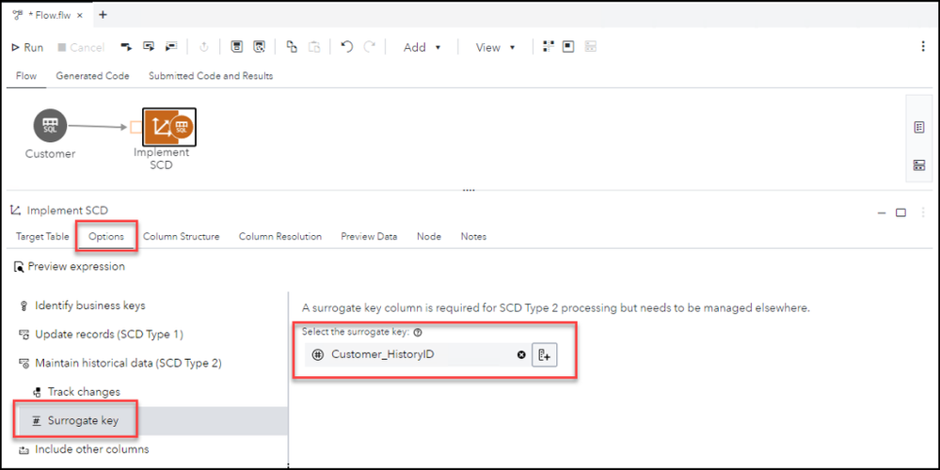Click the save flow toolbar icon
This screenshot has width=940, height=470.
click(x=237, y=47)
